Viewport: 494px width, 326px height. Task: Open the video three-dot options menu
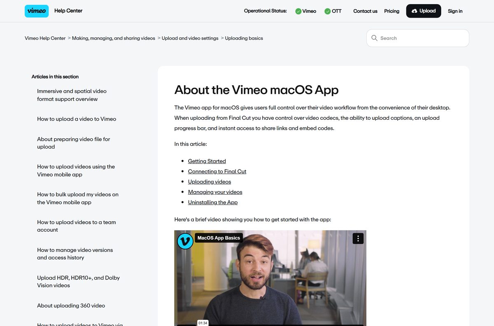click(x=358, y=238)
